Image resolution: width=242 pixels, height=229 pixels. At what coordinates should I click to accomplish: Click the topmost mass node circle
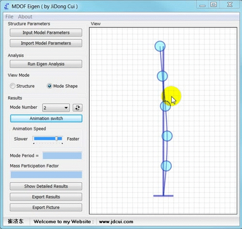[x=160, y=46]
